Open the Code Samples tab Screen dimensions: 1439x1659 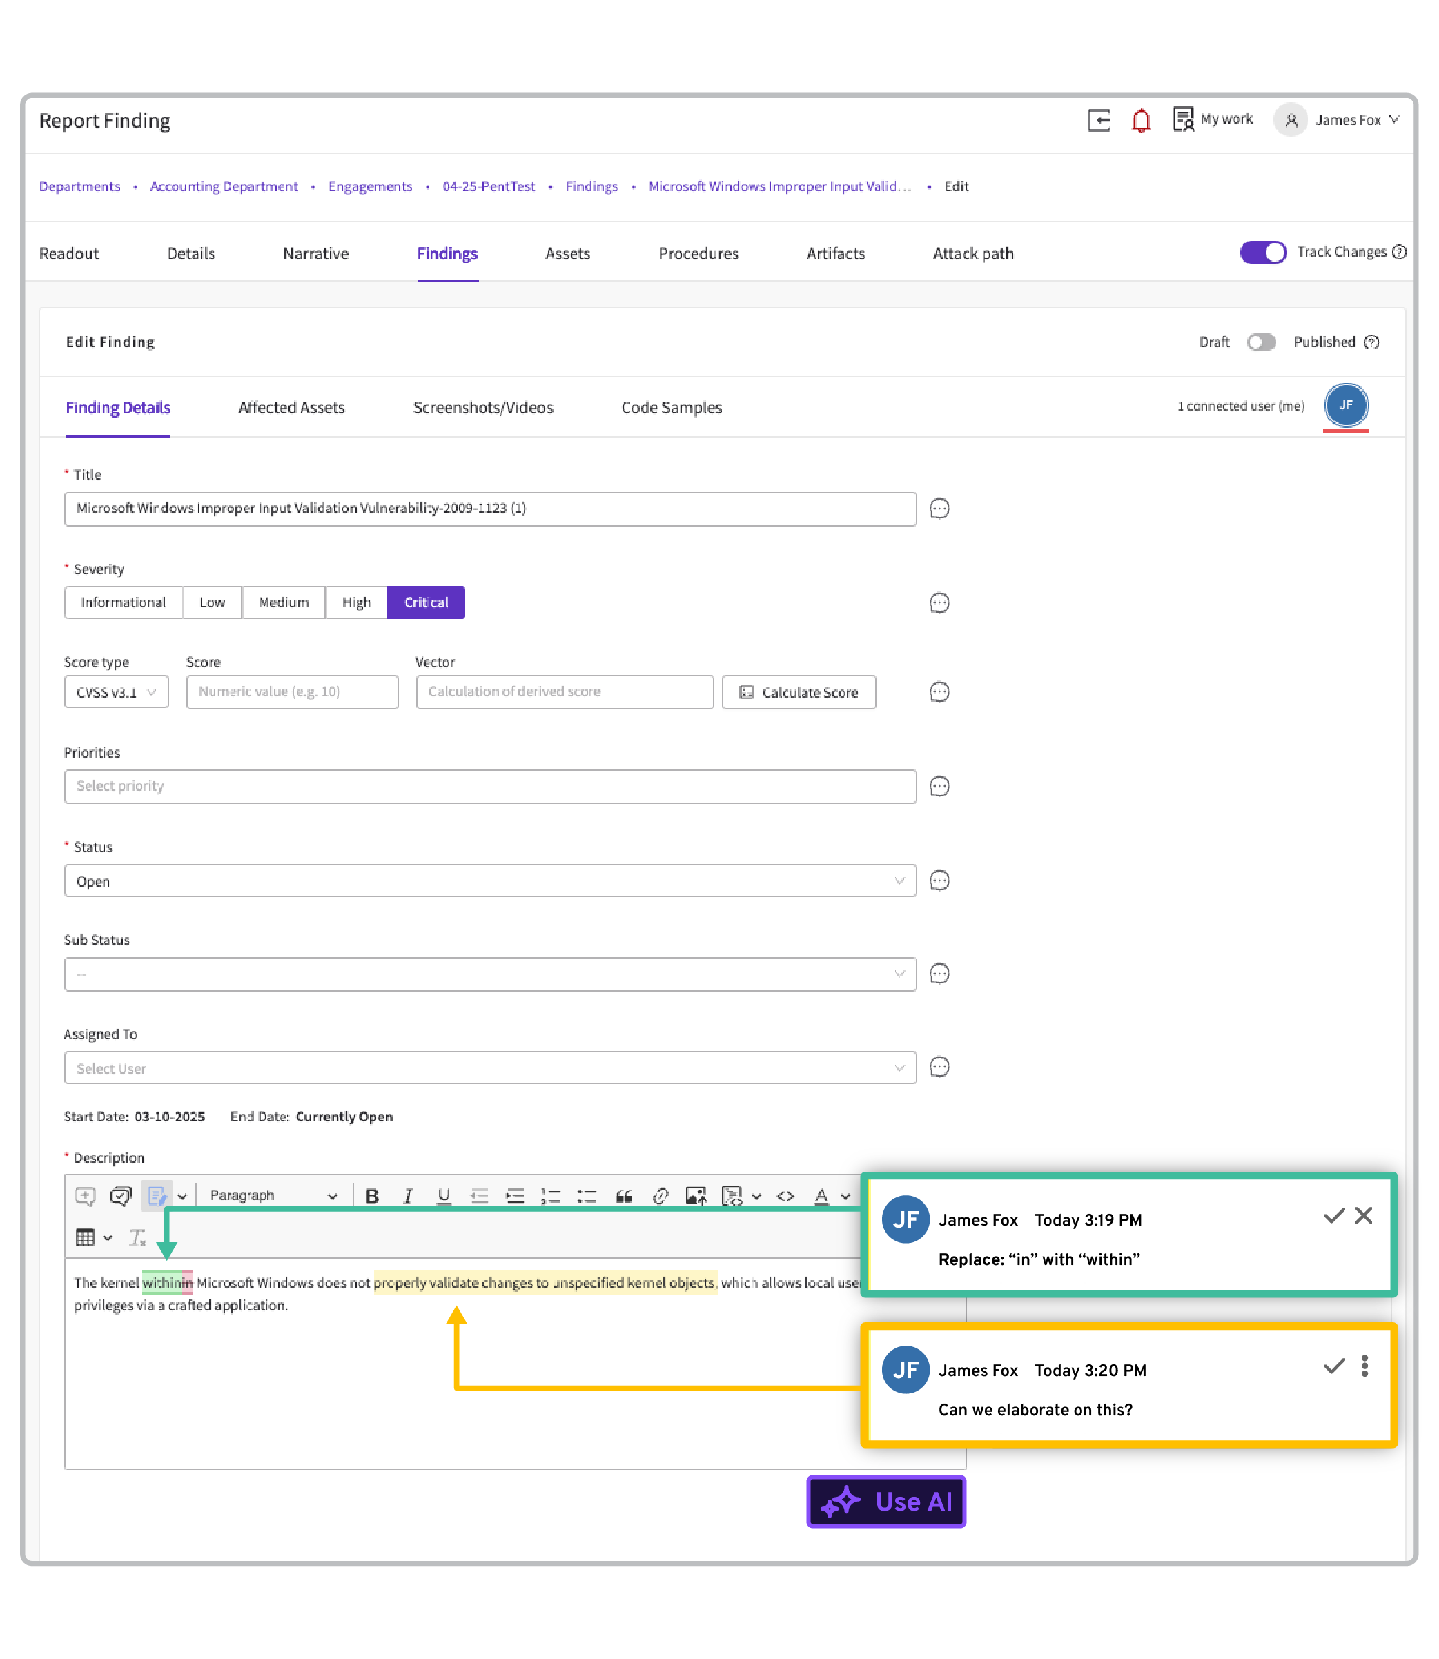click(672, 408)
